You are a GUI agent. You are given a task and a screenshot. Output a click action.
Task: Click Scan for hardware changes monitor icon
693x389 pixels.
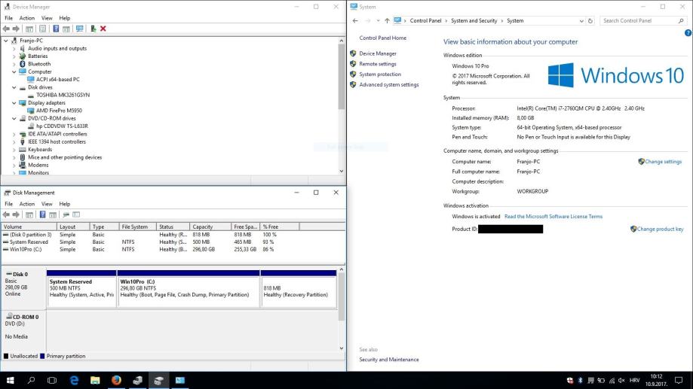pyautogui.click(x=79, y=29)
